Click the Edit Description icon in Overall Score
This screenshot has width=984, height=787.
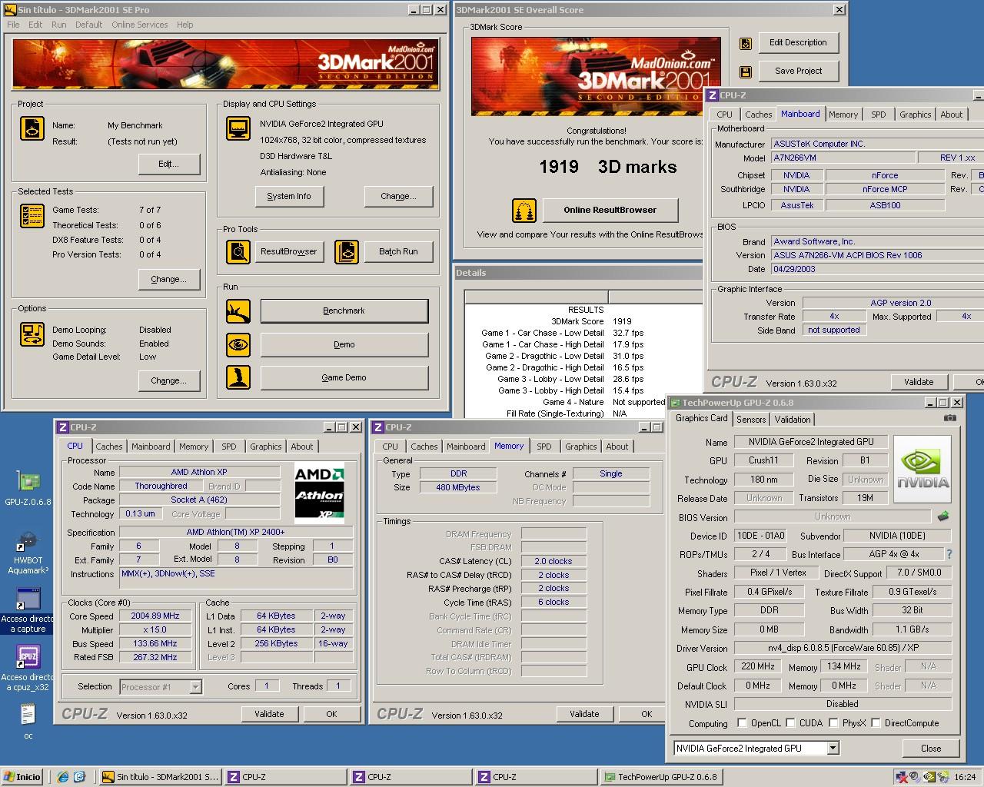pyautogui.click(x=745, y=44)
